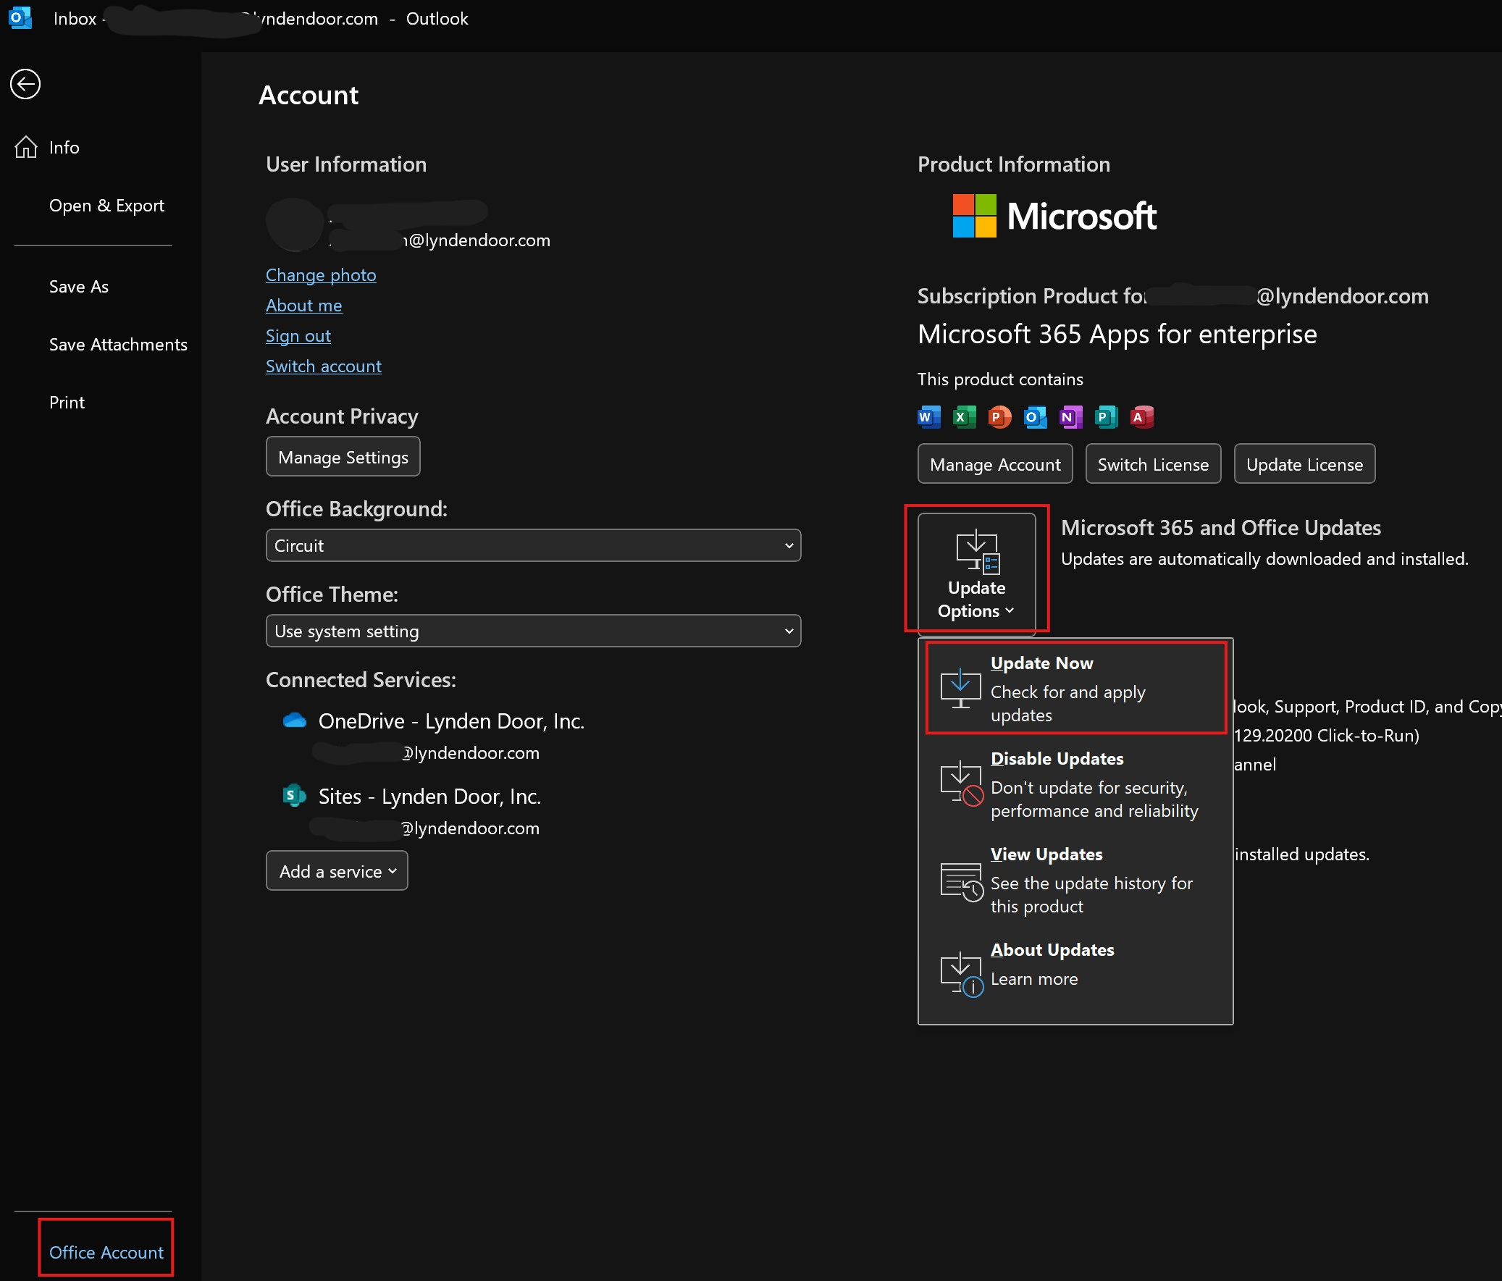Expand the Add a service dropdown
The width and height of the screenshot is (1502, 1281).
(337, 870)
